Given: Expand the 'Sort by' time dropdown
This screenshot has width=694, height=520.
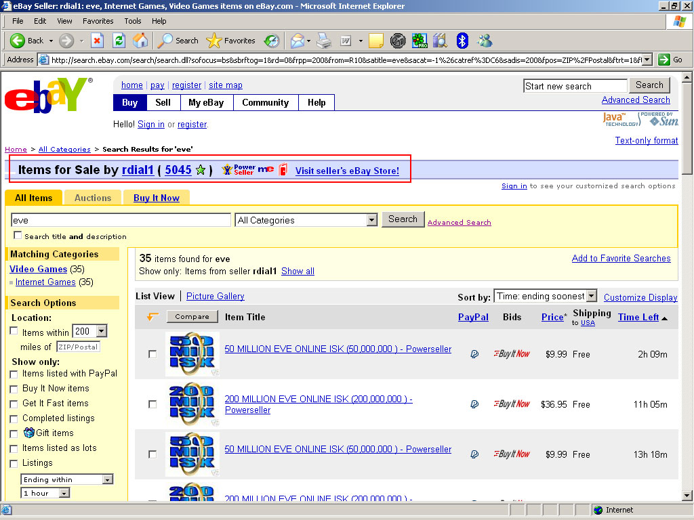Looking at the screenshot, I should (591, 297).
